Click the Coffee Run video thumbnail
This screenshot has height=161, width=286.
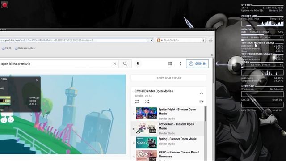[147, 128]
